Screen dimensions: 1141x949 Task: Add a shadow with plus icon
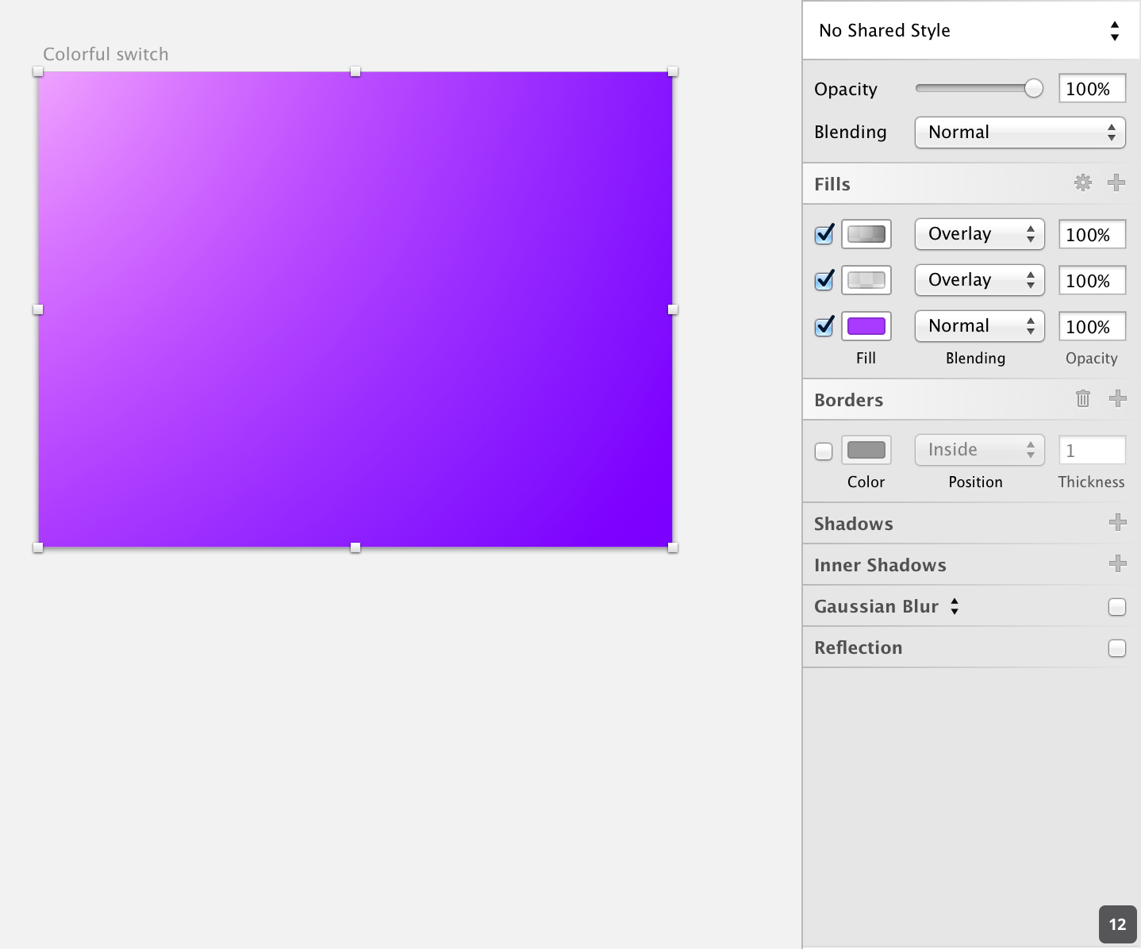[1117, 522]
